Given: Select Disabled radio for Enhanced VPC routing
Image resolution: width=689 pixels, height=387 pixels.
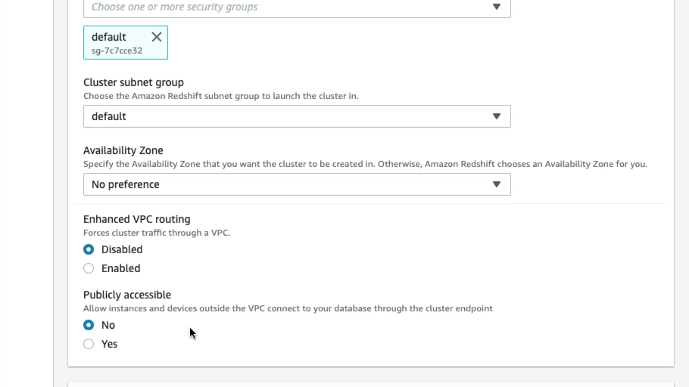Looking at the screenshot, I should click(89, 249).
